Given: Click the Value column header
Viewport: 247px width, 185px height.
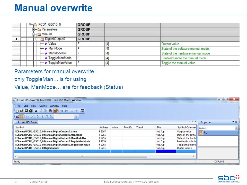Looking at the screenshot, I should click(117, 127).
